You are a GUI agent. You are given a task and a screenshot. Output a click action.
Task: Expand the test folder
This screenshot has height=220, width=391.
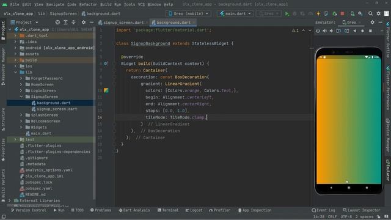(x=15, y=139)
